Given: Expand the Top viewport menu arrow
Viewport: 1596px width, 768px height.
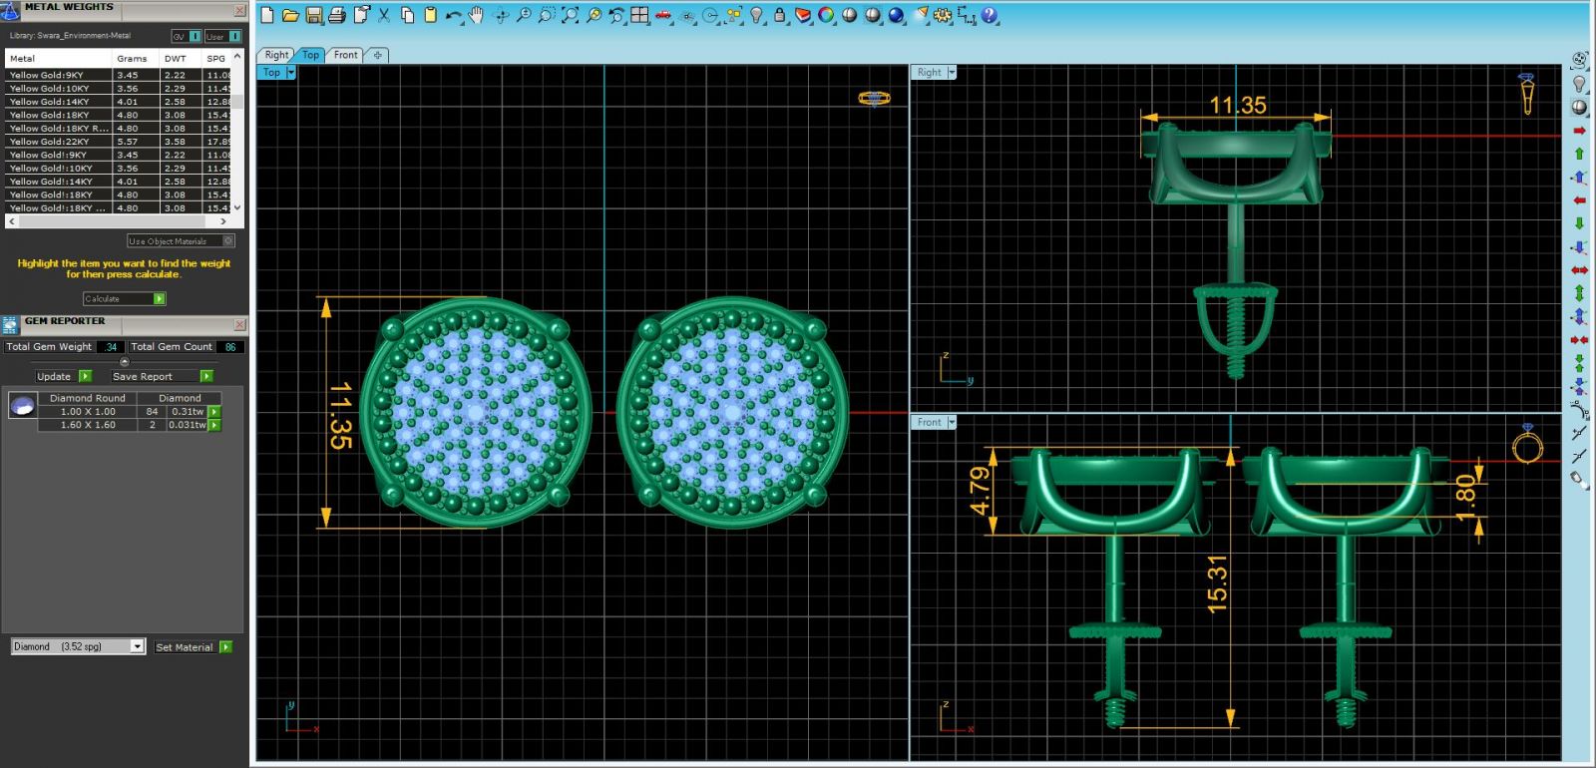Looking at the screenshot, I should click(x=290, y=73).
